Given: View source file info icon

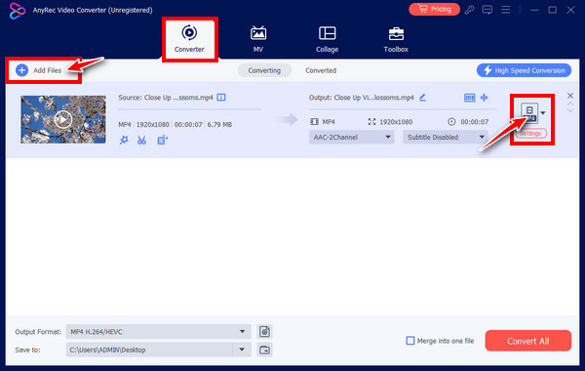Looking at the screenshot, I should click(221, 98).
